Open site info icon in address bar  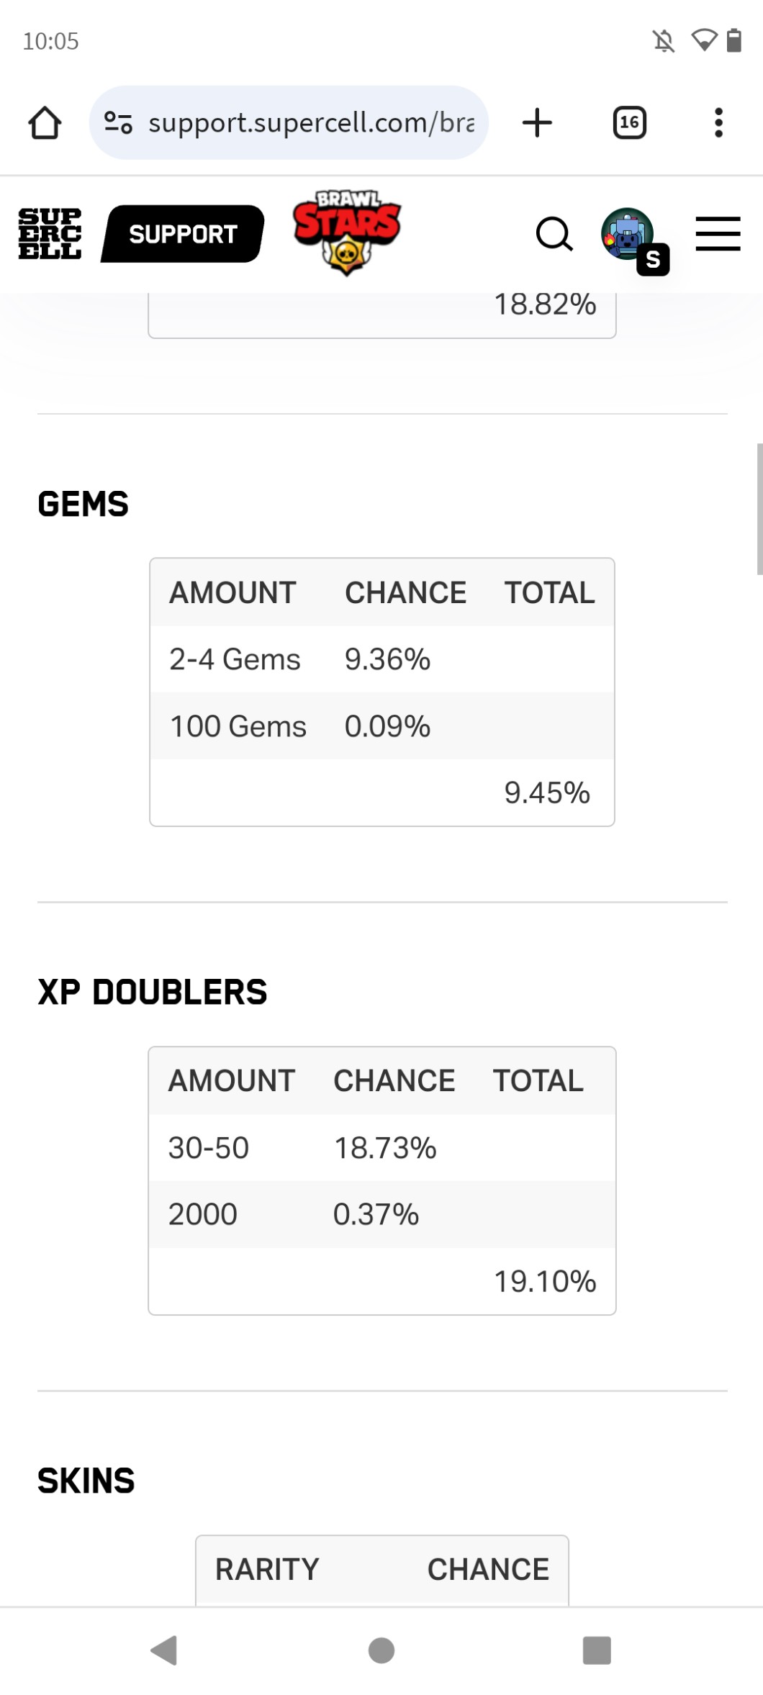[x=118, y=122]
